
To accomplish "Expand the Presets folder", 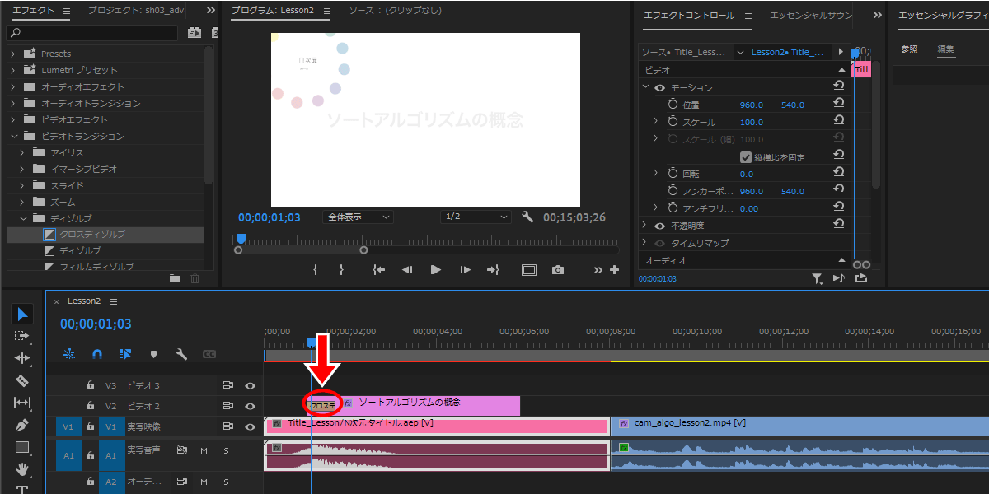I will (x=13, y=54).
